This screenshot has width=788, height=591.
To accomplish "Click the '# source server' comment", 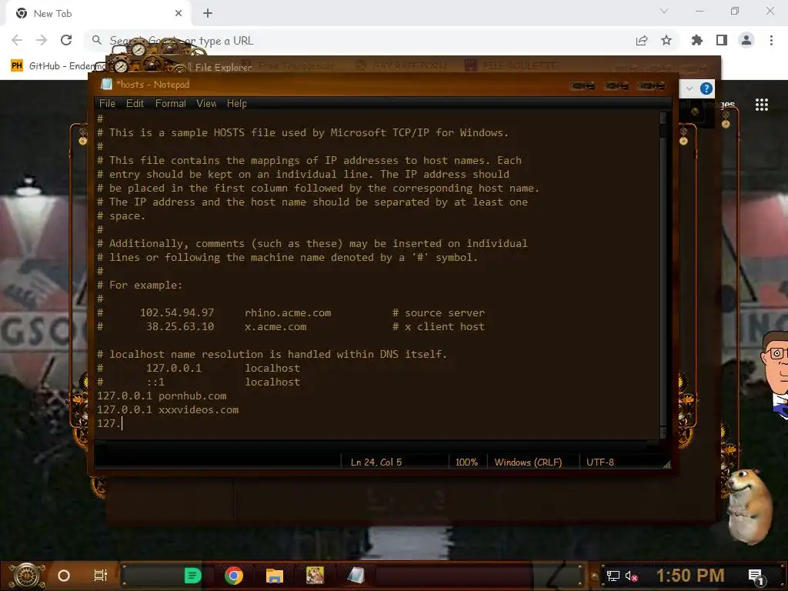I will (439, 312).
